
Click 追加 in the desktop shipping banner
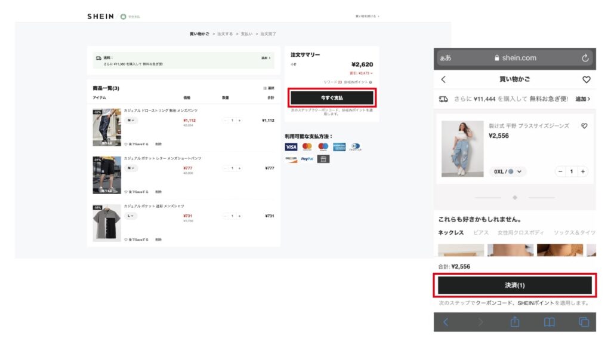tap(266, 58)
